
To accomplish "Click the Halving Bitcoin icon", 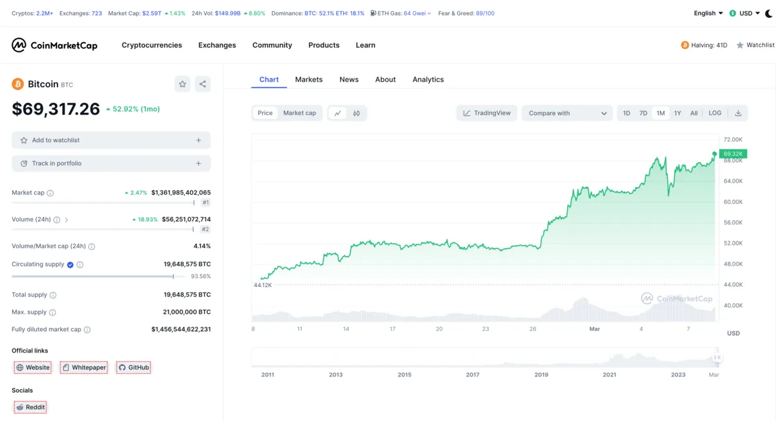I will [x=685, y=45].
